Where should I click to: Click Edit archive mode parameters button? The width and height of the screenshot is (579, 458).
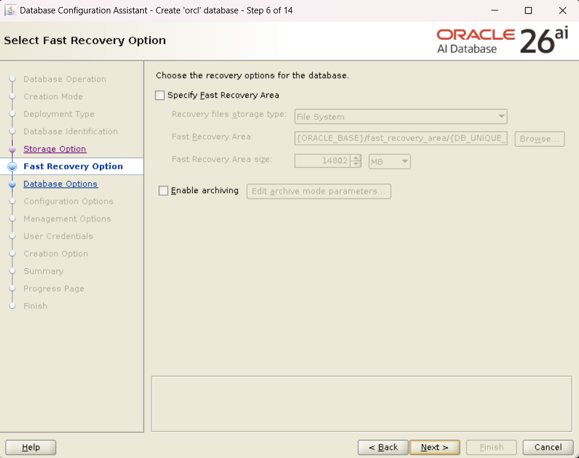tap(319, 191)
